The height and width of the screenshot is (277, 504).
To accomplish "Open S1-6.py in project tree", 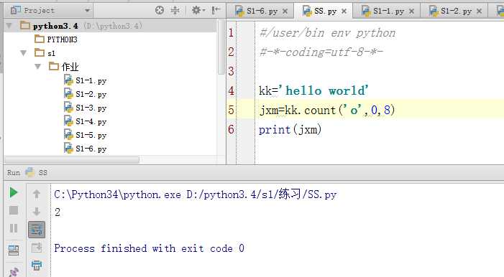I will click(x=85, y=149).
